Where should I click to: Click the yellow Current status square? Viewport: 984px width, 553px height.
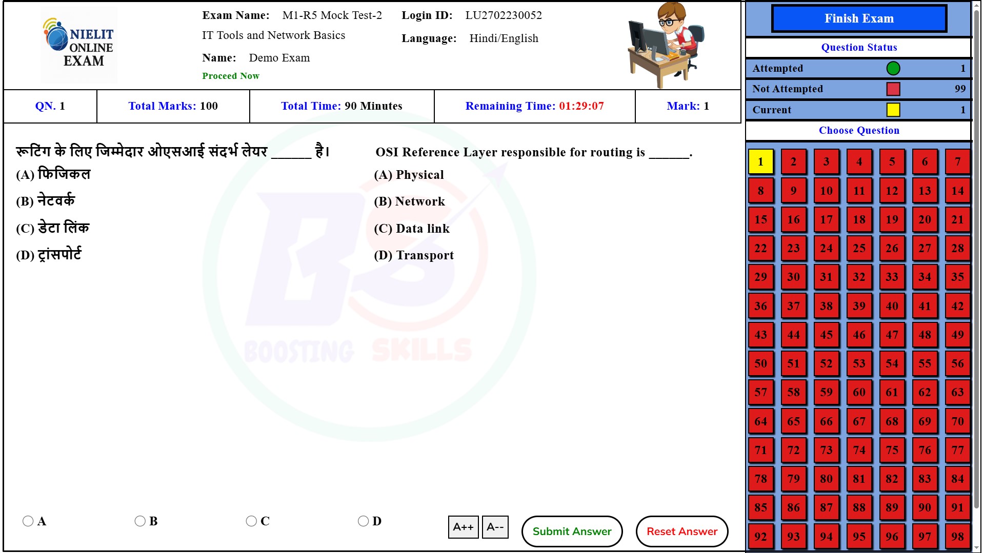[893, 110]
